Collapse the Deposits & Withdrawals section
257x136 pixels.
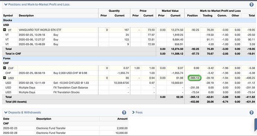pyautogui.click(x=6, y=113)
